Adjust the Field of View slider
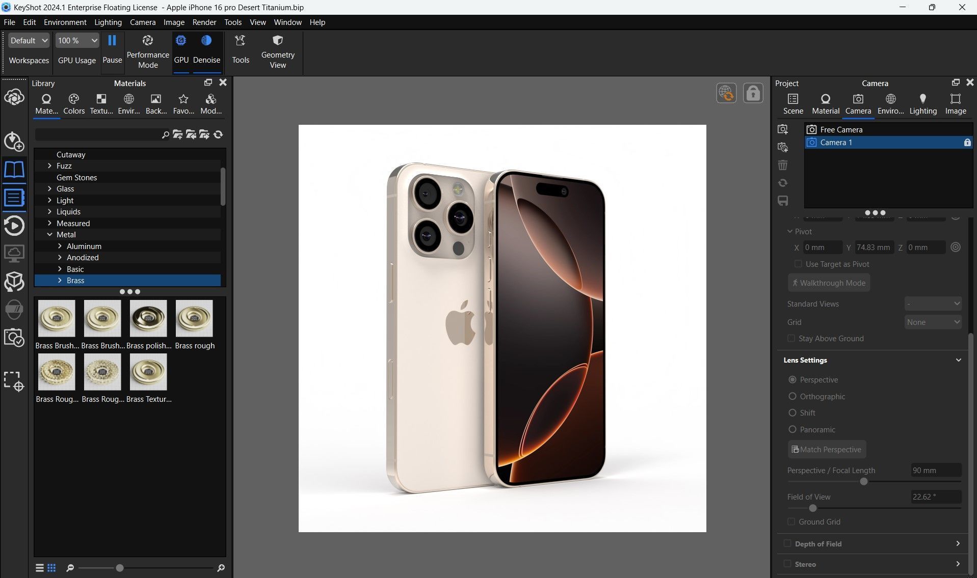977x578 pixels. [x=812, y=508]
